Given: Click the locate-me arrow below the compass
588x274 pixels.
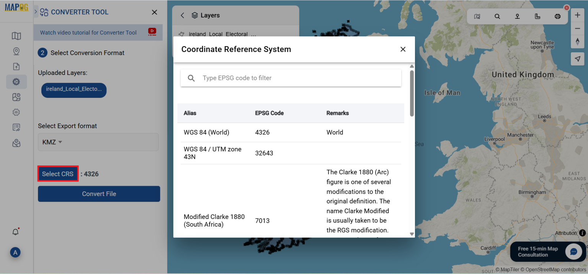Looking at the screenshot, I should pos(577,58).
